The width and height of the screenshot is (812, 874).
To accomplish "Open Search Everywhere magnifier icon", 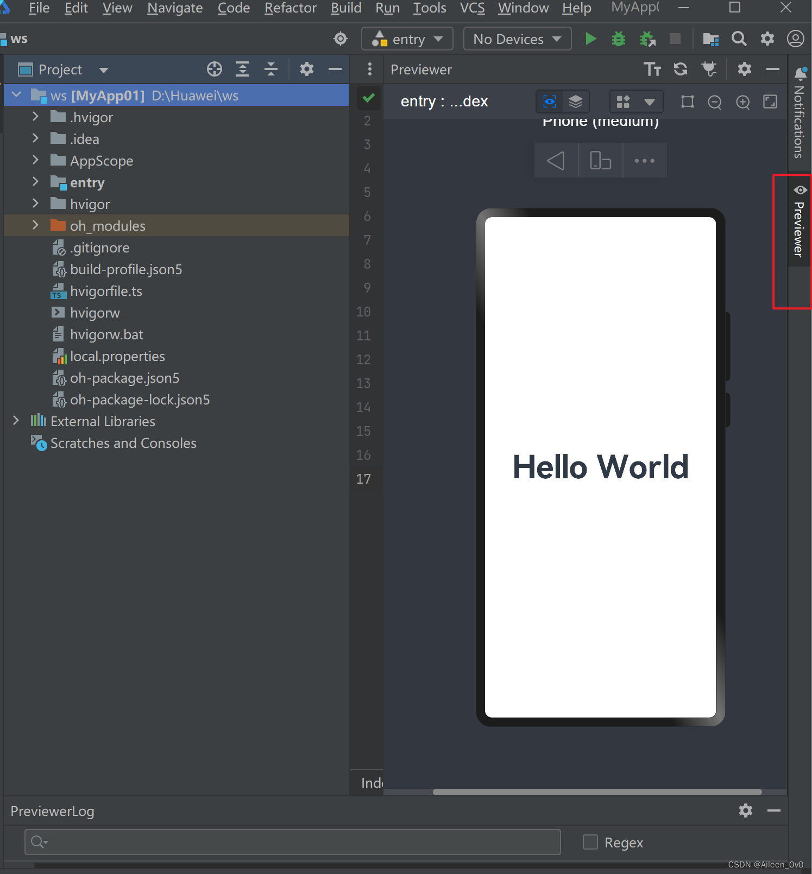I will 739,39.
